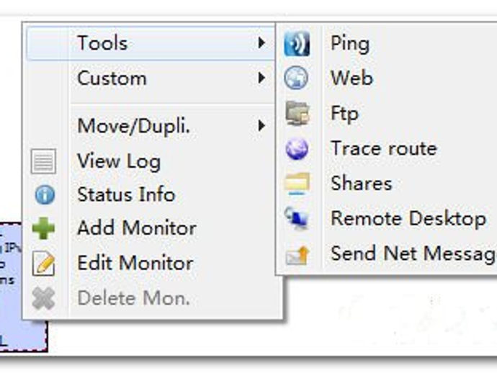
Task: Click the Ping tool icon
Action: 297,44
